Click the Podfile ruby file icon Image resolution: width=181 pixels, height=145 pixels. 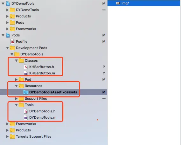[x=12, y=41]
